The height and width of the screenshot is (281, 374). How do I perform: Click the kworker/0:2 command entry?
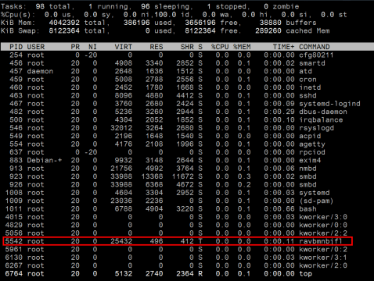tap(323, 250)
